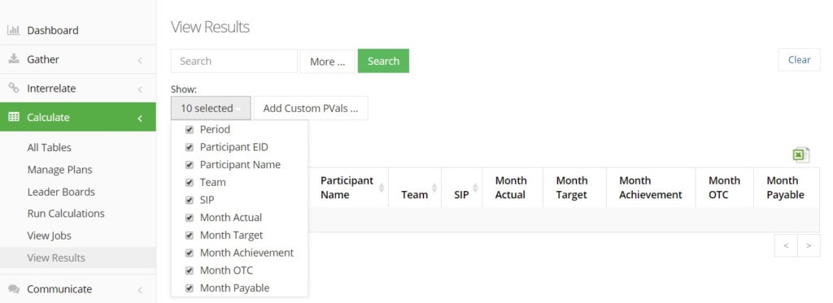Click the sort arrows on SIP column
The width and height of the screenshot is (833, 303).
[x=475, y=188]
